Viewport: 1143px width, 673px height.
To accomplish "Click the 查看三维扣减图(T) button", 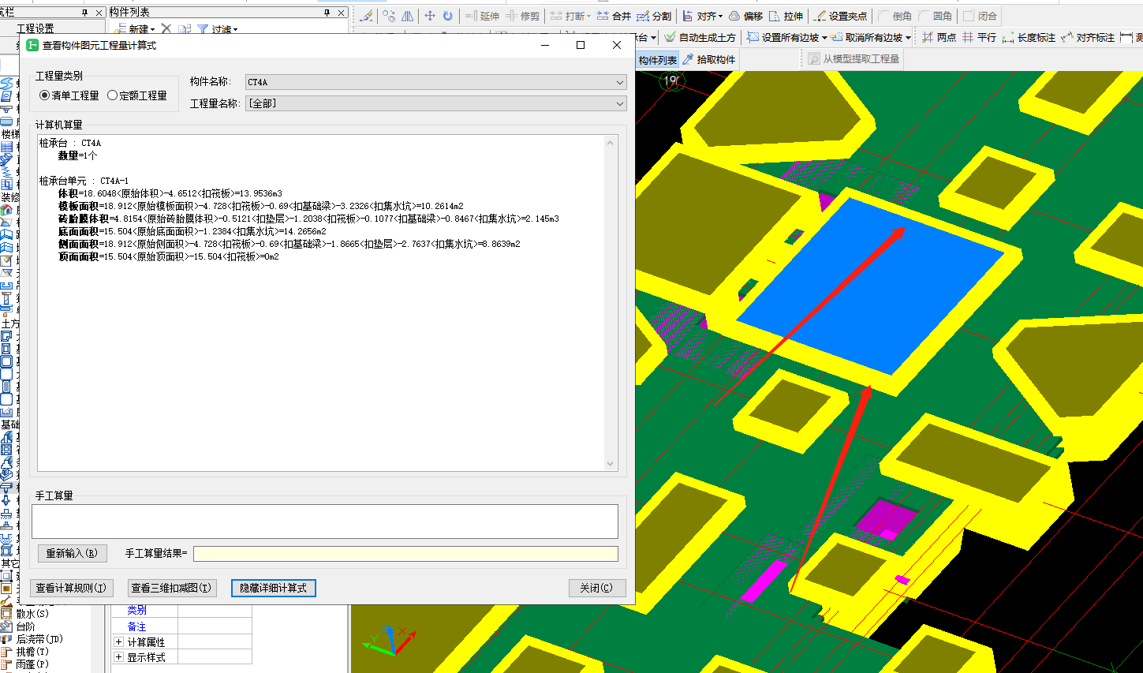I will point(172,588).
